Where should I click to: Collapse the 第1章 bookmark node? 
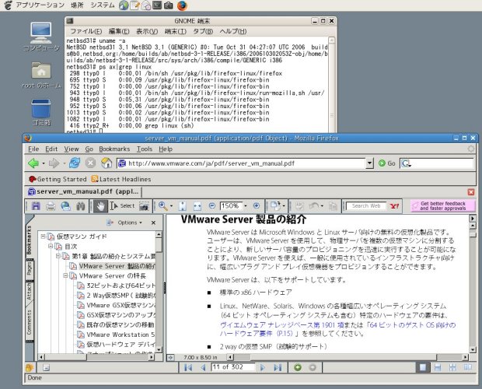pos(58,256)
